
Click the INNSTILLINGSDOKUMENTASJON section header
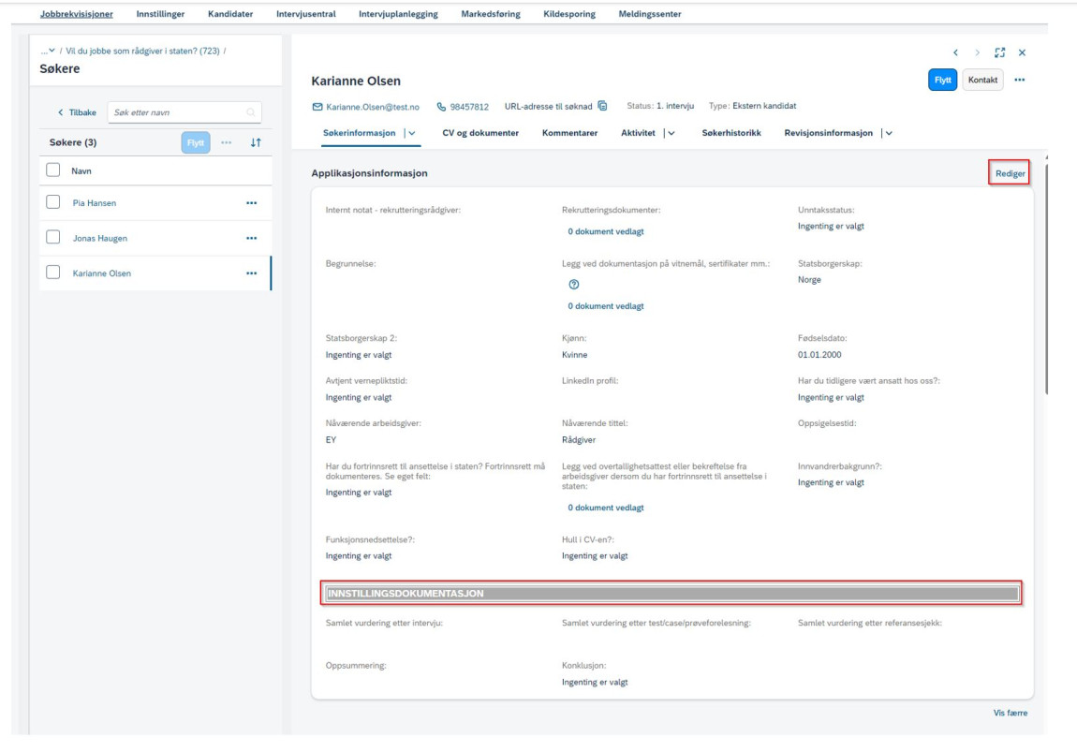671,593
